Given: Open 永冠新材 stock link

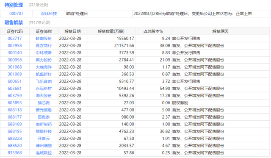Looking at the screenshot, I should 44,89.
